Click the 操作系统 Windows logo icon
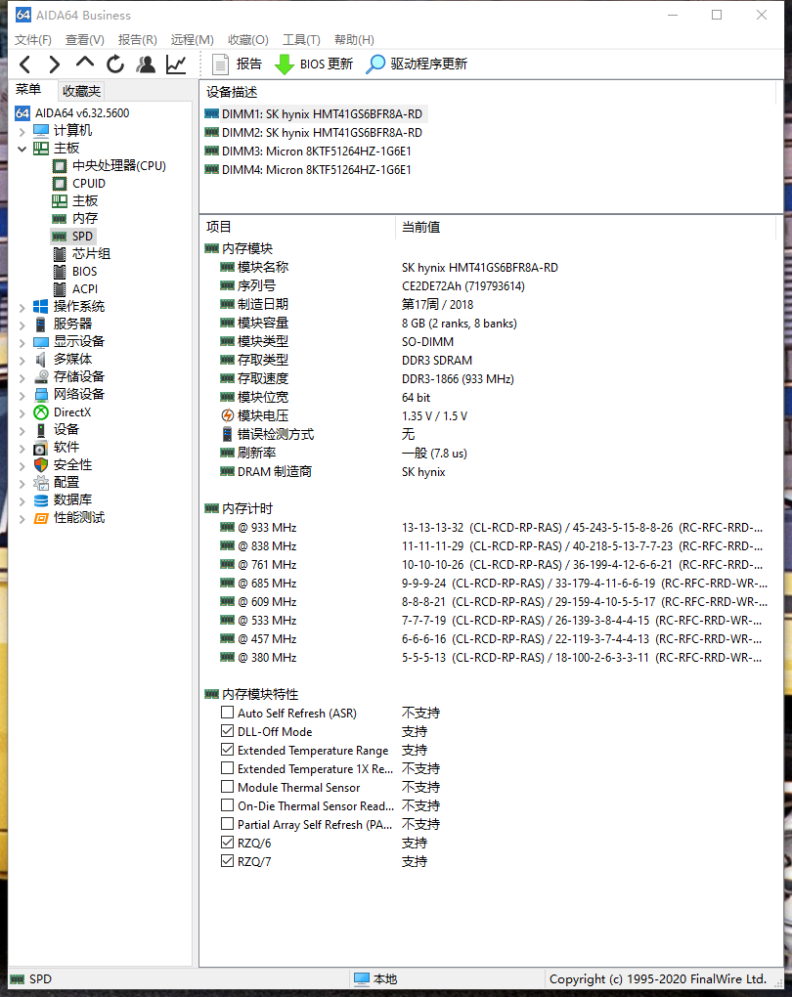Viewport: 792px width, 997px height. [x=41, y=307]
